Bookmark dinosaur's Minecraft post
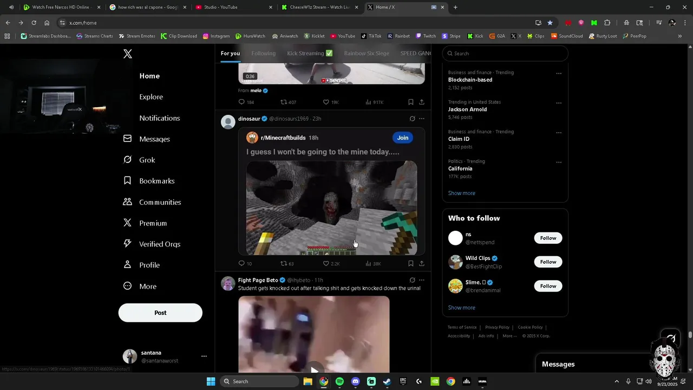 click(410, 263)
